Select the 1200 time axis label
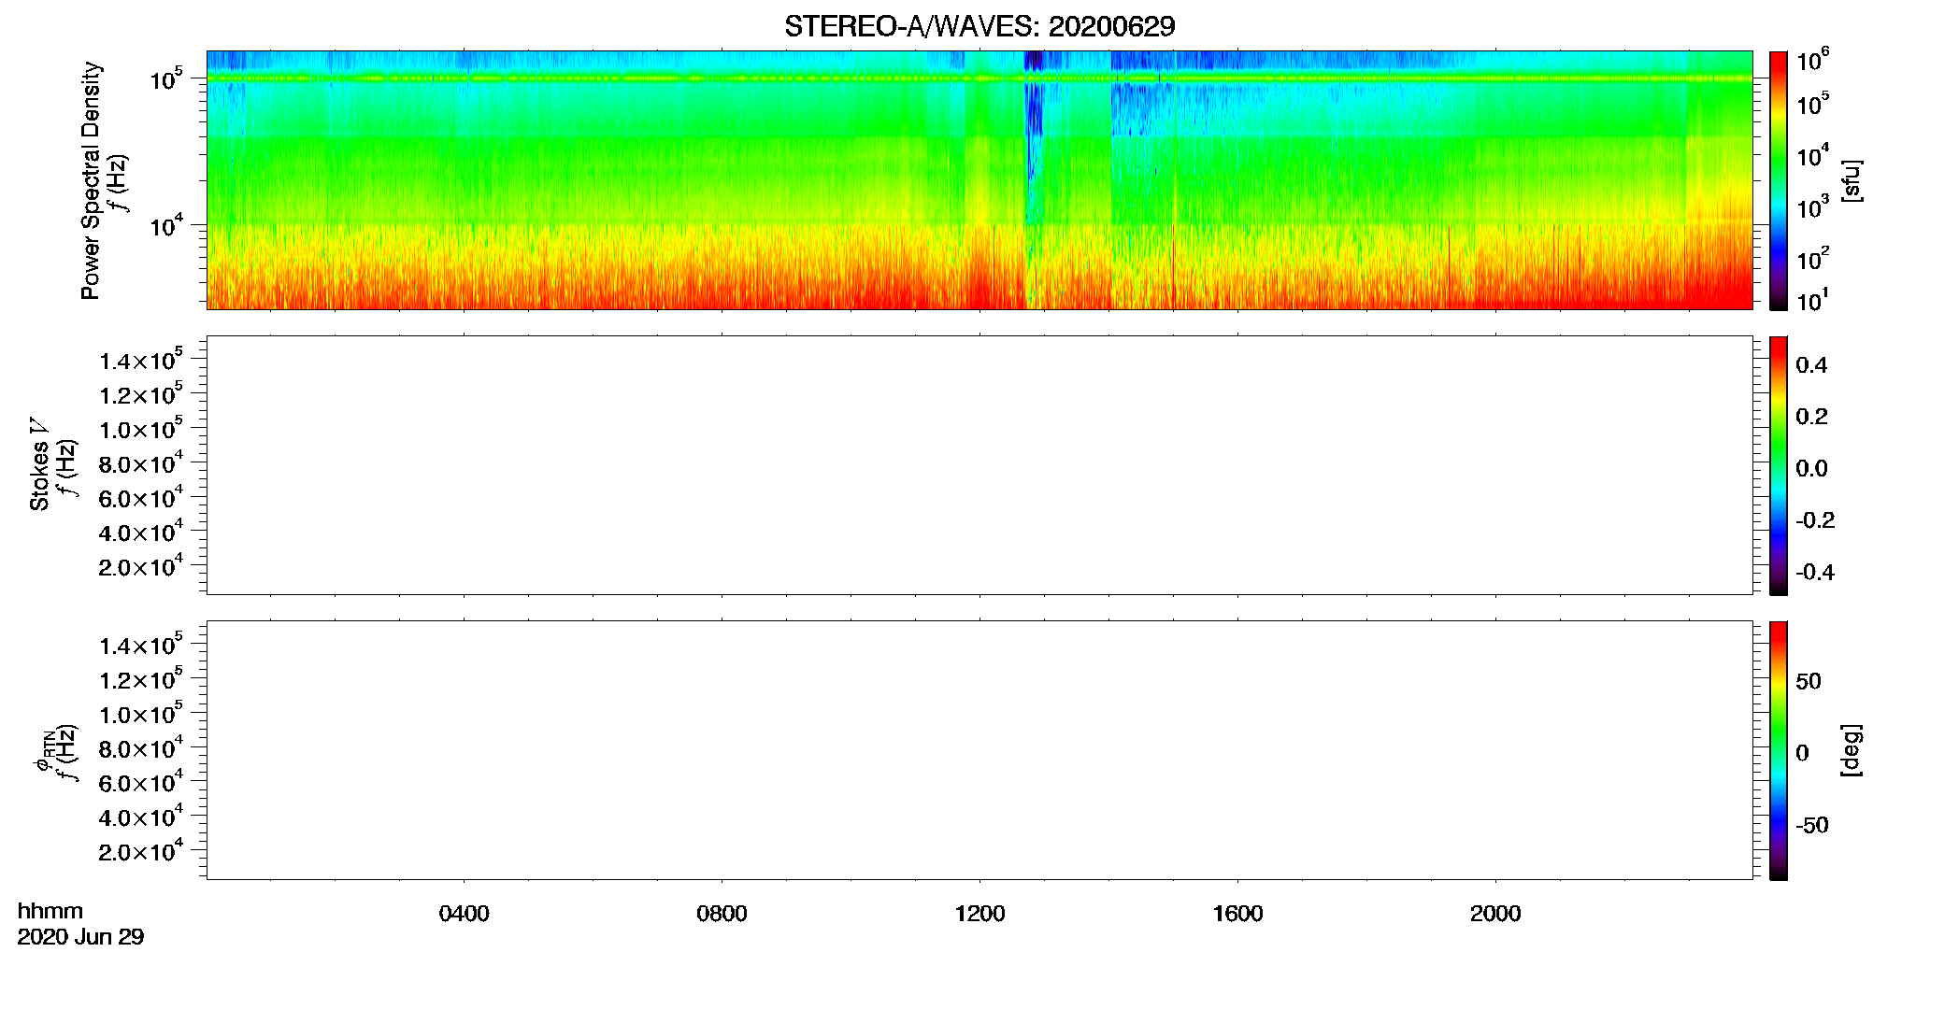This screenshot has width=1959, height=1009. point(979,914)
